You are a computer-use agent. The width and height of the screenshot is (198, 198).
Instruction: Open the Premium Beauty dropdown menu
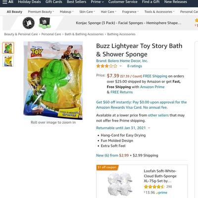41,12
